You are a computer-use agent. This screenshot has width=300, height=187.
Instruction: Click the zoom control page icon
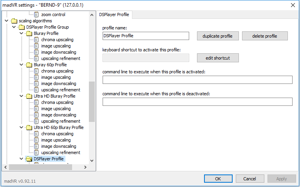coord(36,15)
